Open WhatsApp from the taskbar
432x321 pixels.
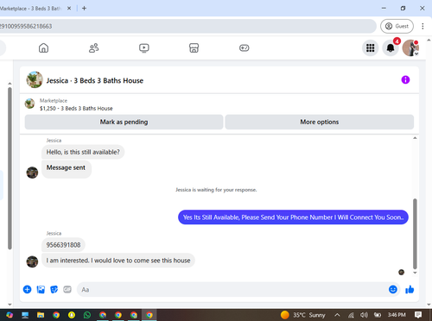tap(87, 315)
